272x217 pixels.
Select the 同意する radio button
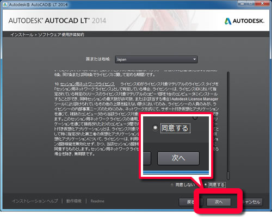(x=206, y=184)
